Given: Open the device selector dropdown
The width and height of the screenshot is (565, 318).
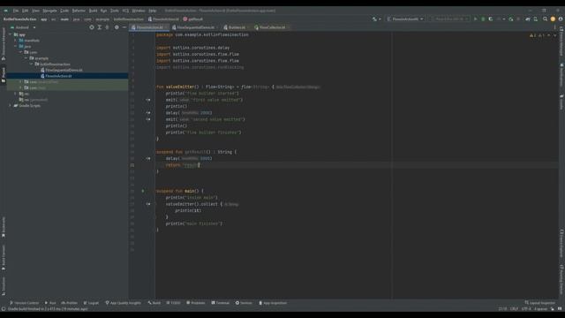Looking at the screenshot, I should point(449,19).
